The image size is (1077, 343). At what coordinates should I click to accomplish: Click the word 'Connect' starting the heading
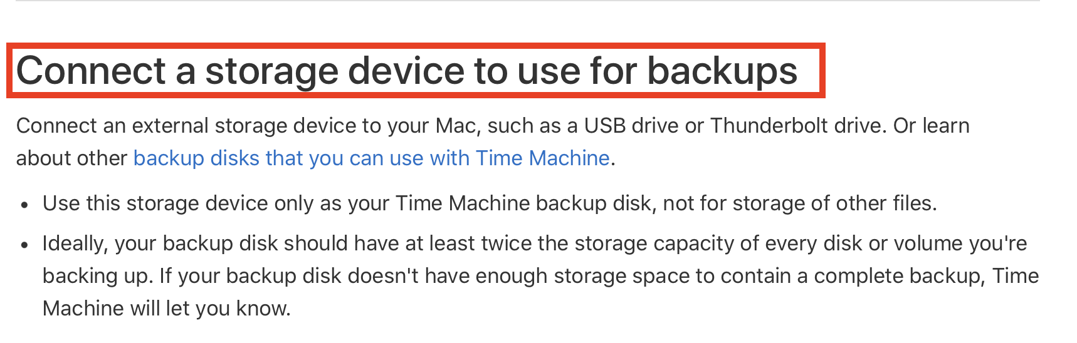click(x=91, y=71)
